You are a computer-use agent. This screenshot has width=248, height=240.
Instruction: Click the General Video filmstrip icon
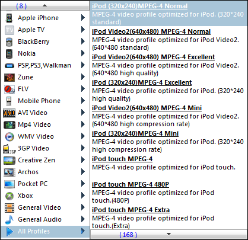pos(9,208)
